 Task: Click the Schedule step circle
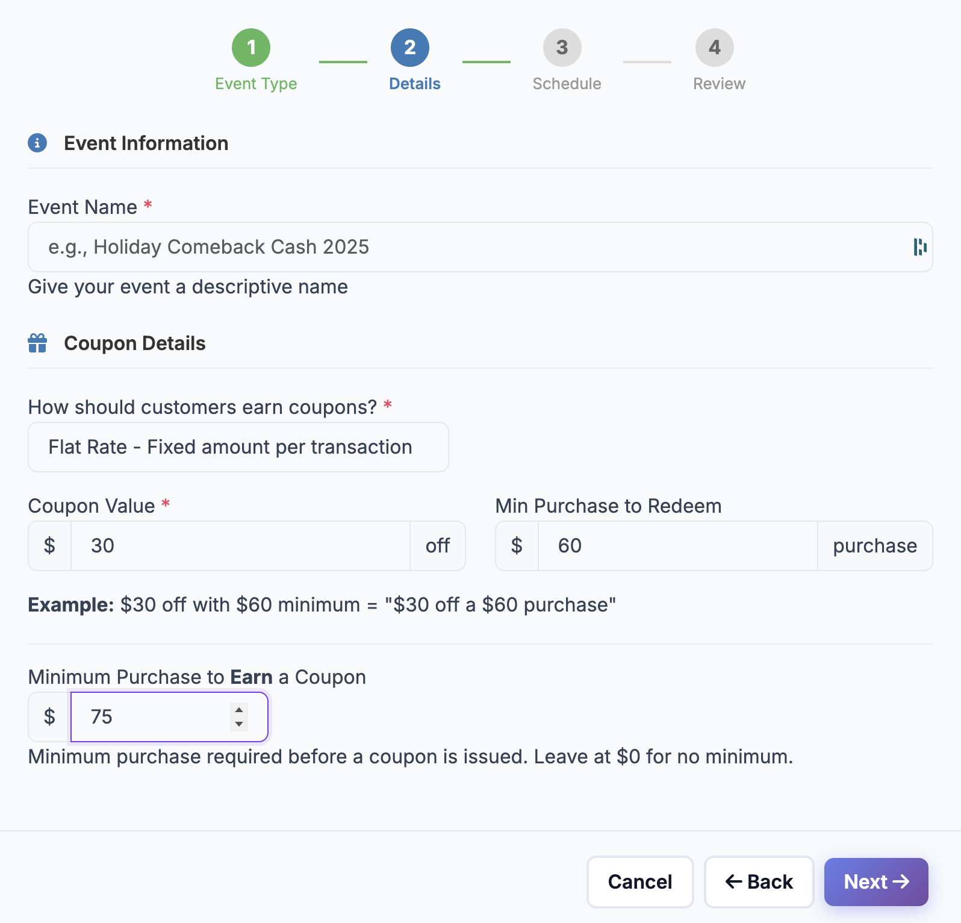pos(562,47)
